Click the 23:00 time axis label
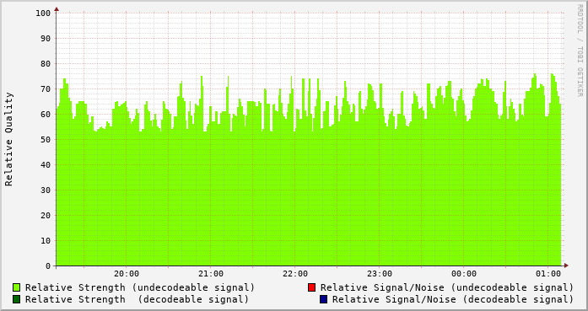Image resolution: width=588 pixels, height=311 pixels. tap(380, 274)
